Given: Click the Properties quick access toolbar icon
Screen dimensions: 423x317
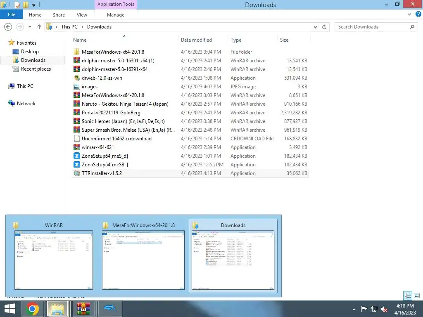Looking at the screenshot, I should tap(17, 5).
